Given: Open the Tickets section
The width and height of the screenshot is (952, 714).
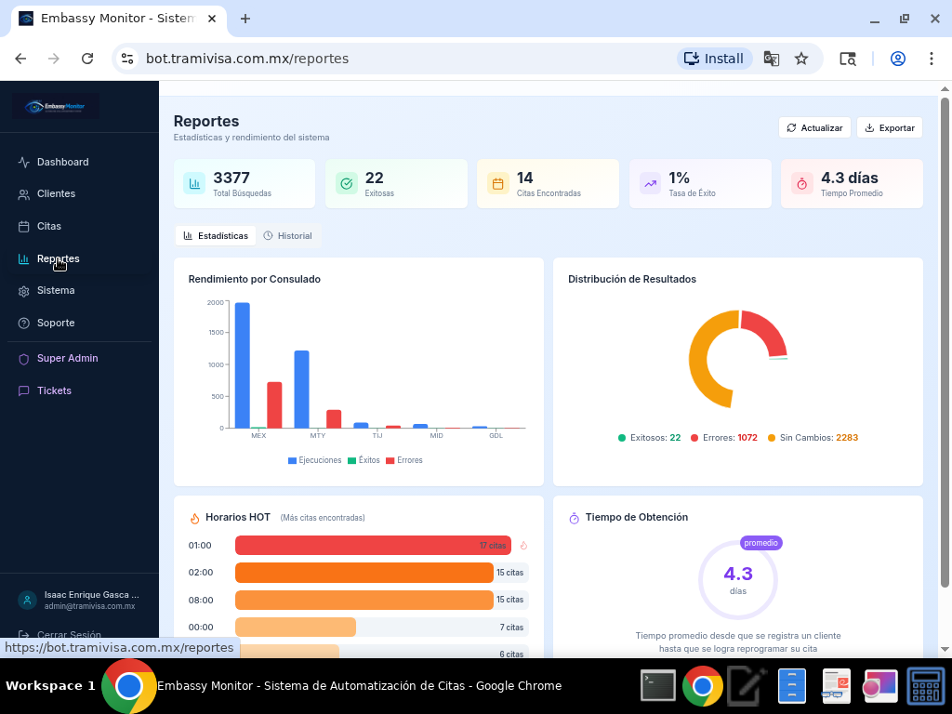Looking at the screenshot, I should (54, 391).
